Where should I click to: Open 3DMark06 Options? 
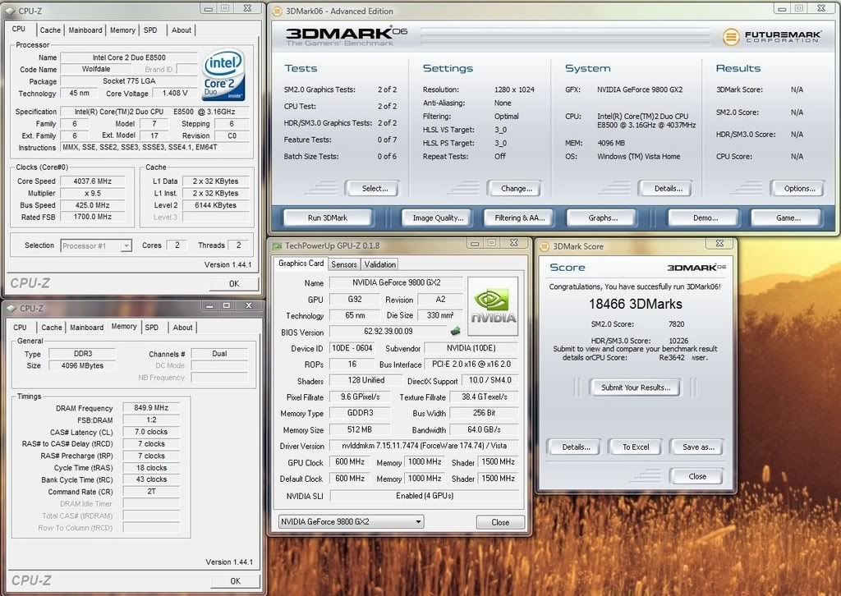(797, 188)
